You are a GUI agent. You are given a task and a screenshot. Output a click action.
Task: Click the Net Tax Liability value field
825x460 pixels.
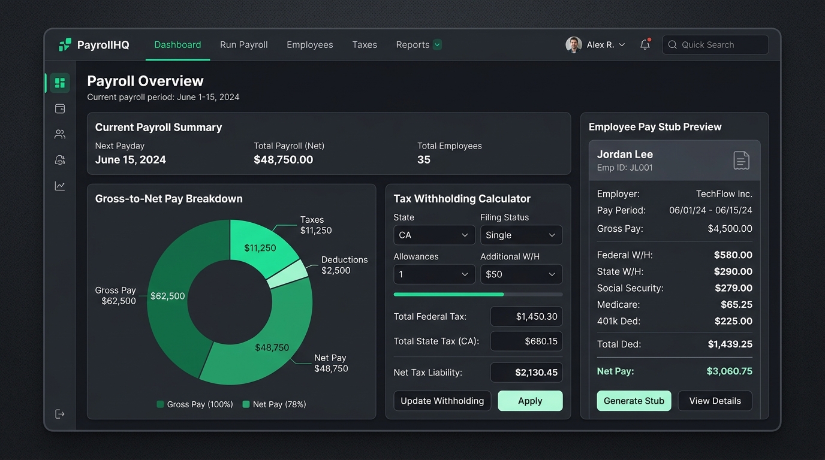[526, 373]
